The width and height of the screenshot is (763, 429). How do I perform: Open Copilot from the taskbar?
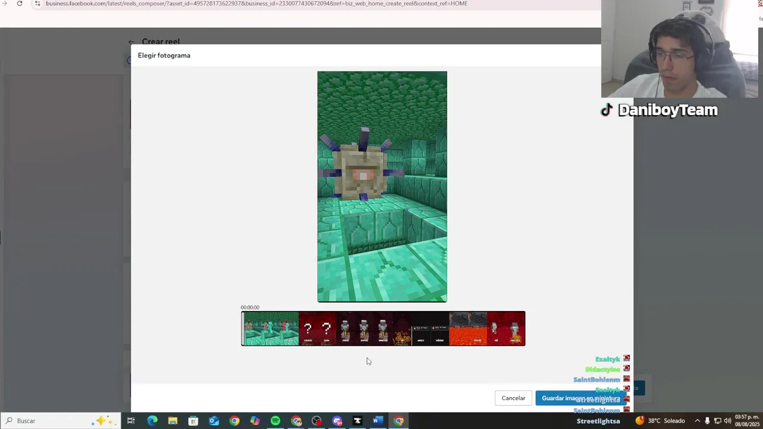click(255, 421)
